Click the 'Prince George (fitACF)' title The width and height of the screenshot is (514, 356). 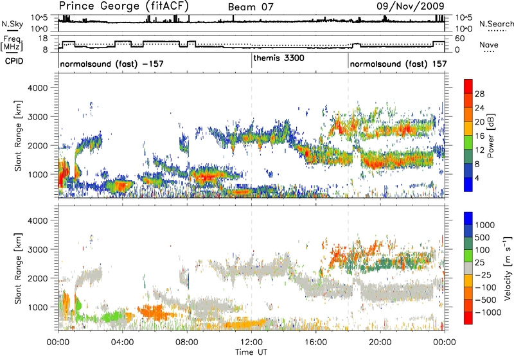[x=123, y=6]
